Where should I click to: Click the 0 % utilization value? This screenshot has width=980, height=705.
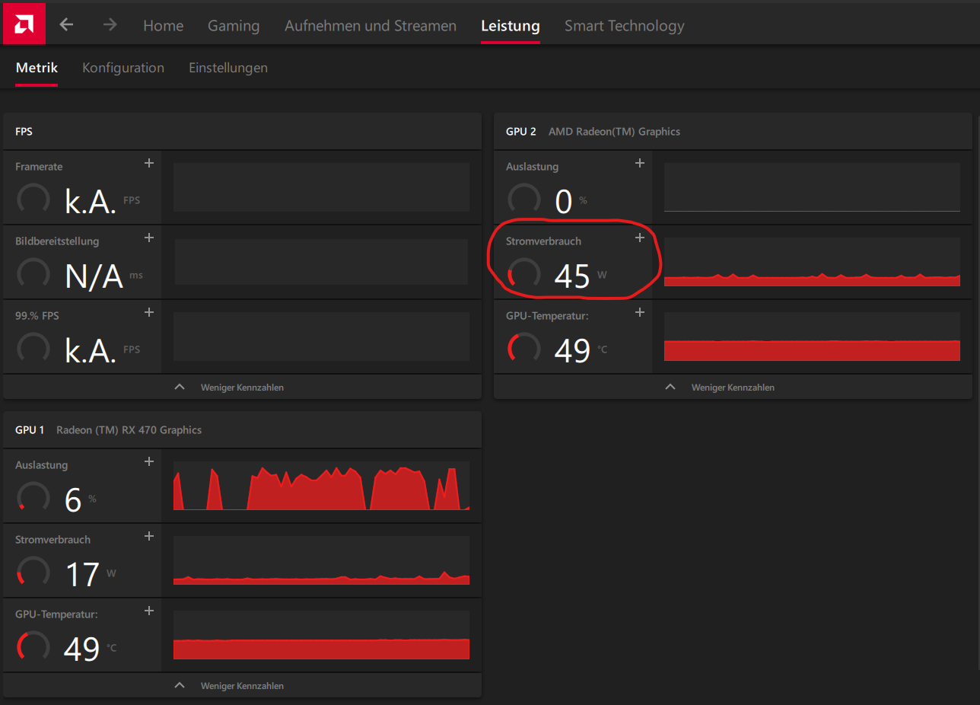(564, 202)
